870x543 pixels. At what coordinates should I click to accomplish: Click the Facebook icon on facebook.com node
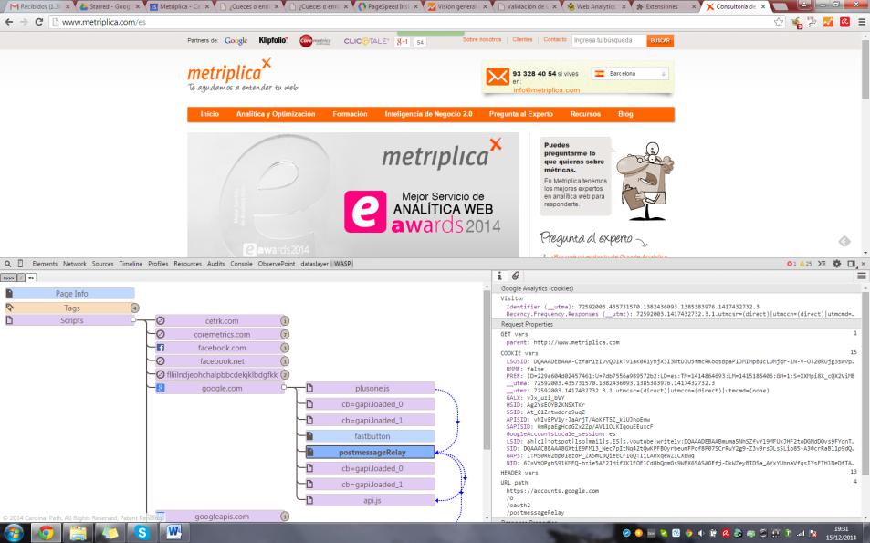(161, 348)
